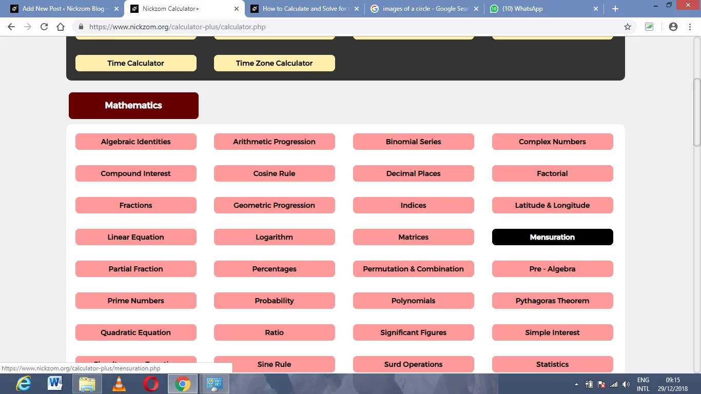The width and height of the screenshot is (701, 394).
Task: Open Microsoft Word from the taskbar
Action: (x=55, y=384)
